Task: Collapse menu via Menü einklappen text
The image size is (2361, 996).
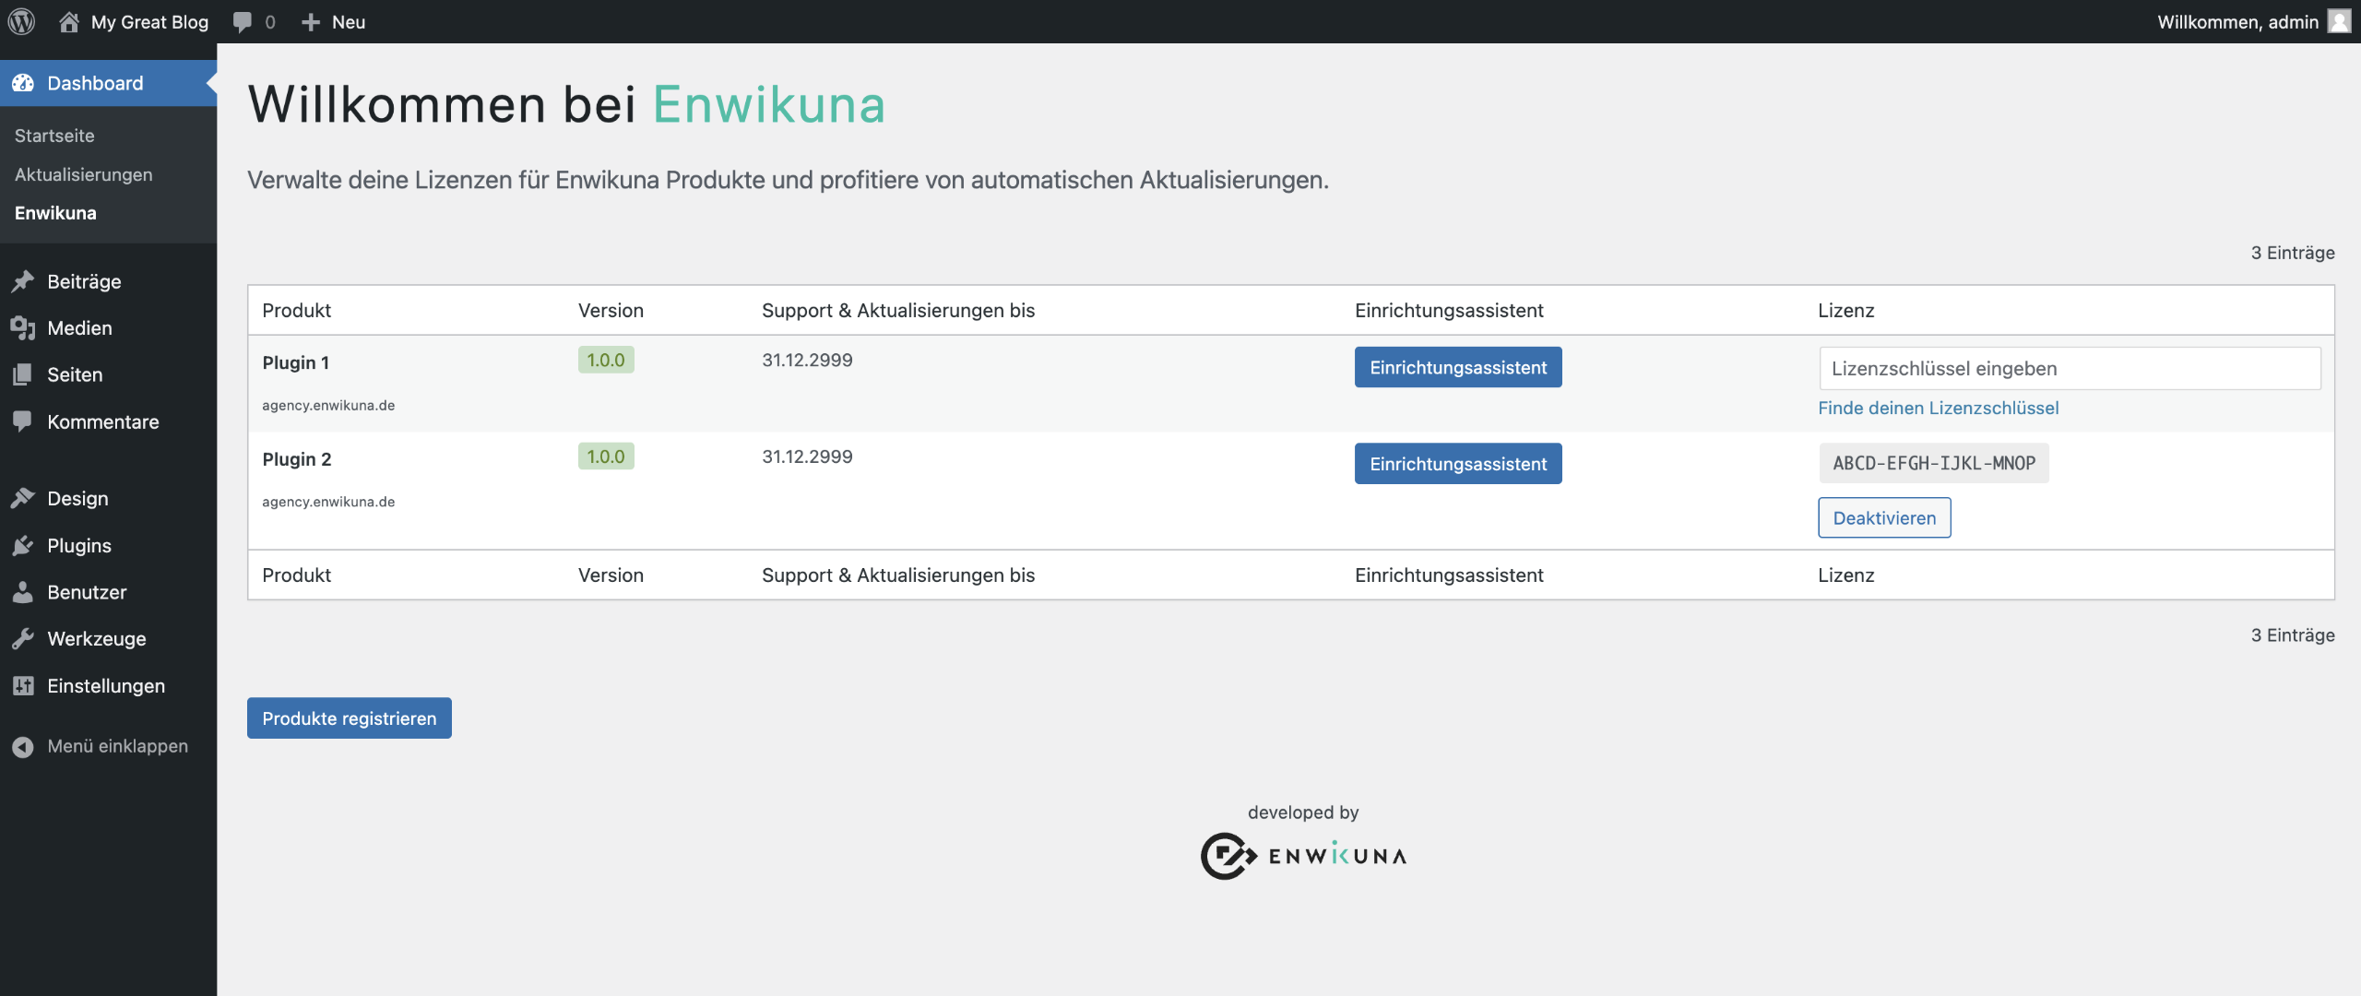Action: [x=118, y=746]
